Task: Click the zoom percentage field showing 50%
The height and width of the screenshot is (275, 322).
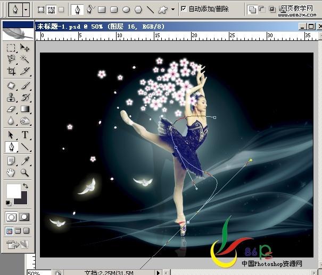Action: (x=39, y=272)
